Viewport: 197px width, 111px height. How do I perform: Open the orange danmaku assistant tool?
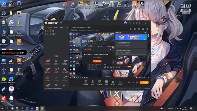[x=48, y=62]
